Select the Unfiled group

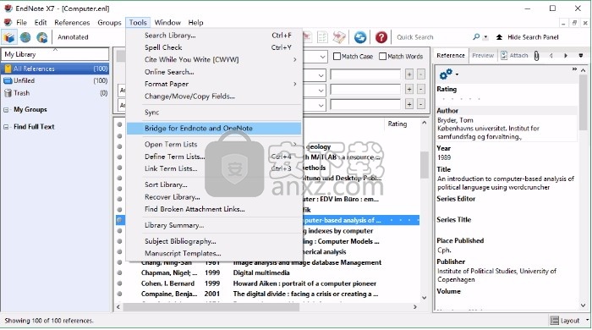coord(56,80)
